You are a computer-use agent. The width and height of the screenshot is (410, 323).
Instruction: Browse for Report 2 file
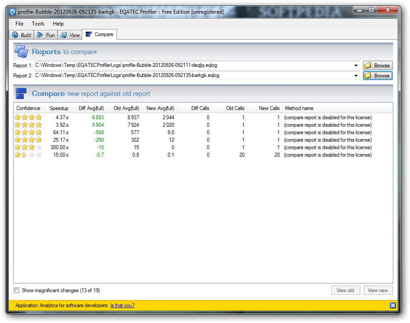pos(377,76)
